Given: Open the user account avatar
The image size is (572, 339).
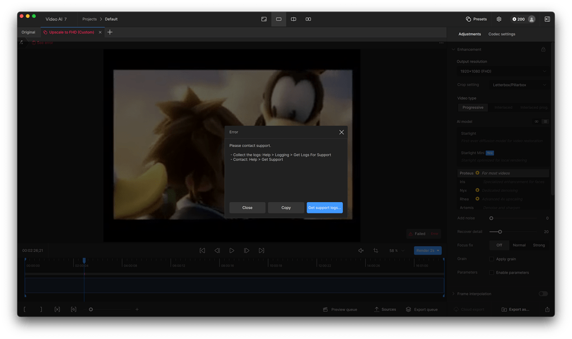Looking at the screenshot, I should (x=532, y=20).
